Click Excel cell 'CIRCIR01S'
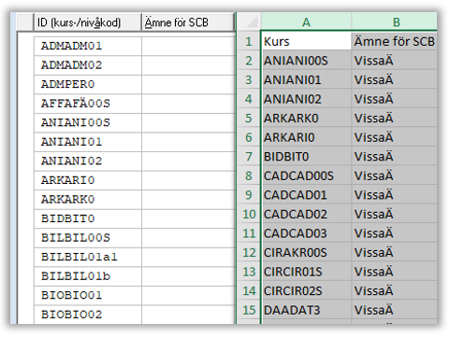The width and height of the screenshot is (450, 337). [306, 272]
